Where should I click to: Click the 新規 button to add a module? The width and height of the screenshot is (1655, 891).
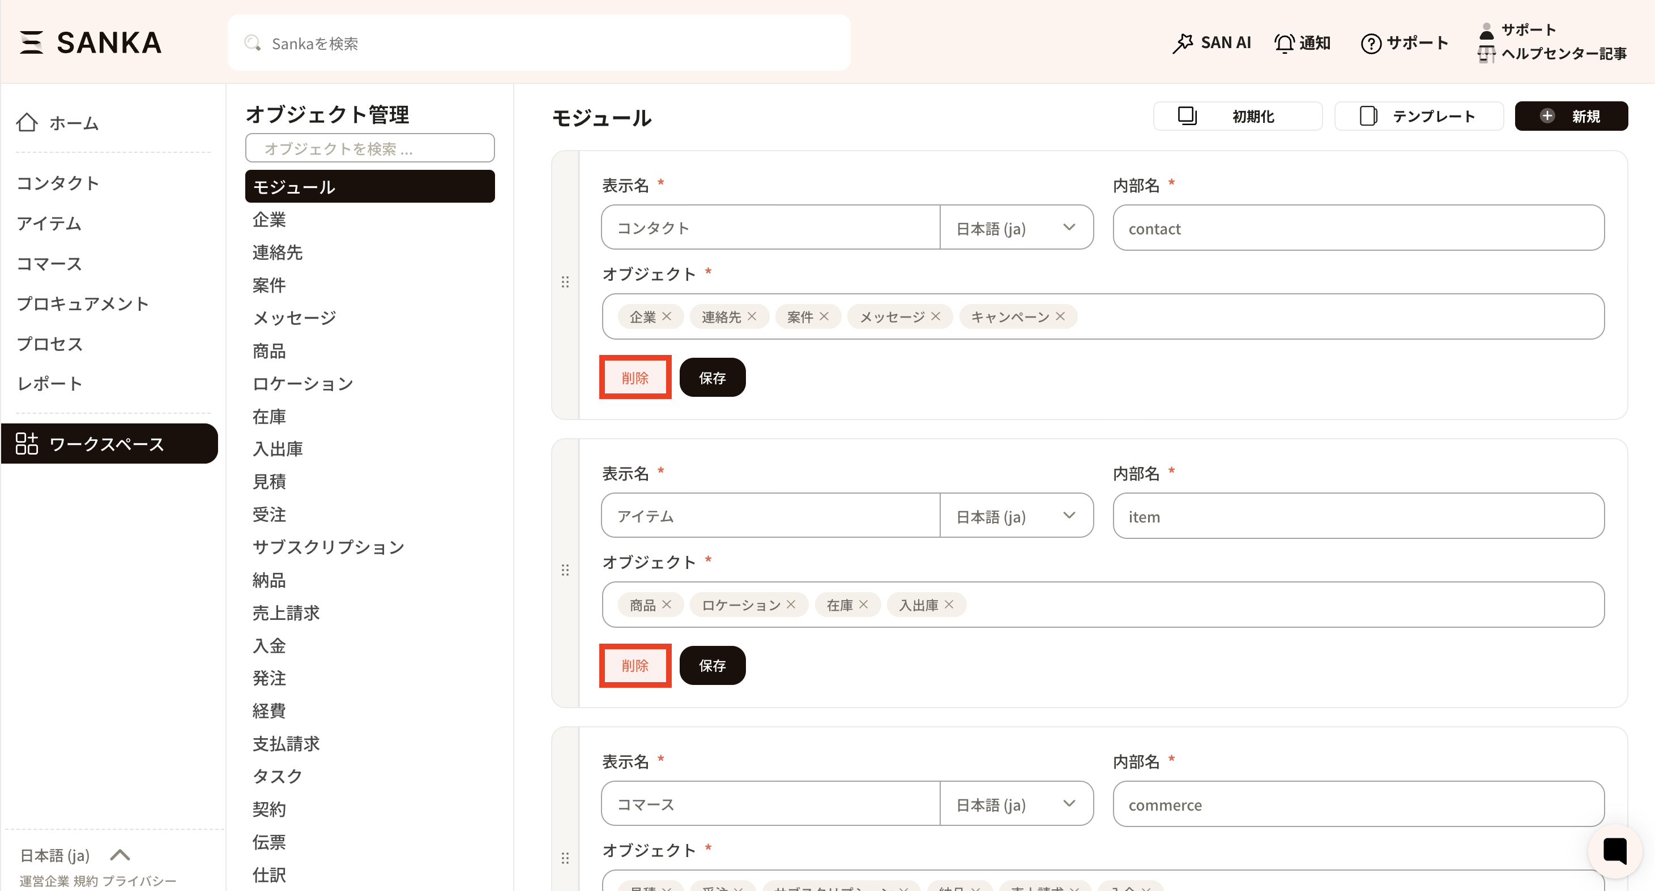coord(1571,116)
